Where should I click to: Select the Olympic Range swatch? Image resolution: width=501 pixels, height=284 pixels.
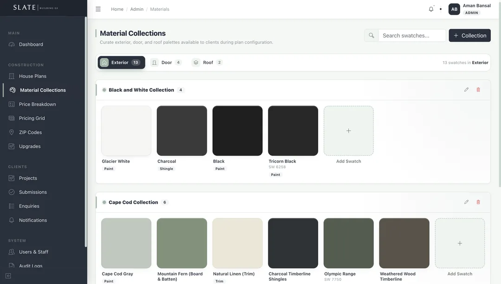click(348, 243)
